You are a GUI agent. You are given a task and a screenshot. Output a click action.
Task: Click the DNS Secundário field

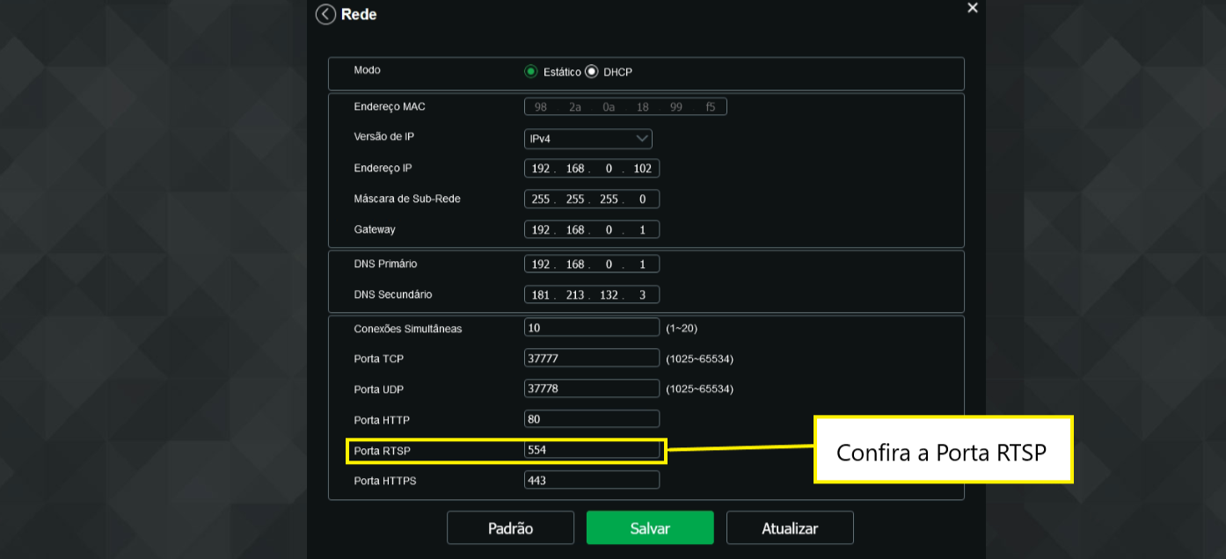click(x=592, y=295)
